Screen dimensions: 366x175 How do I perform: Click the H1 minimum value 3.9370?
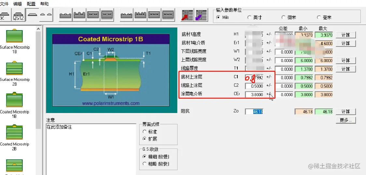coord(304,35)
